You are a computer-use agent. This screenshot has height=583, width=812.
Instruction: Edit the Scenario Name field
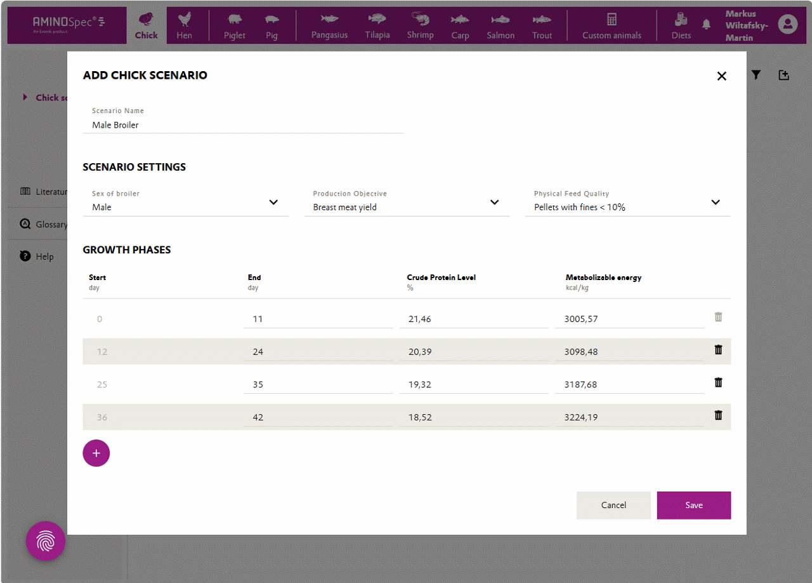click(243, 125)
